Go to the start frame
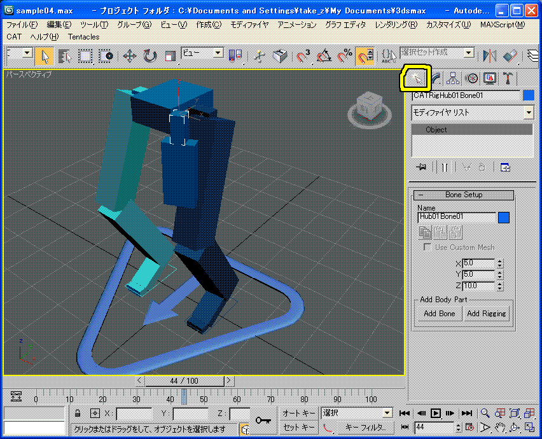This screenshot has width=542, height=439. tap(405, 413)
